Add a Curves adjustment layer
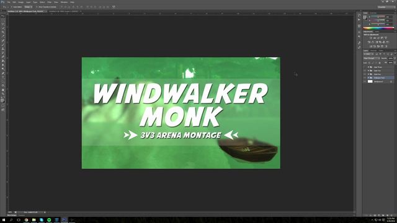Image resolution: width=397 pixels, height=223 pixels. pos(378,38)
